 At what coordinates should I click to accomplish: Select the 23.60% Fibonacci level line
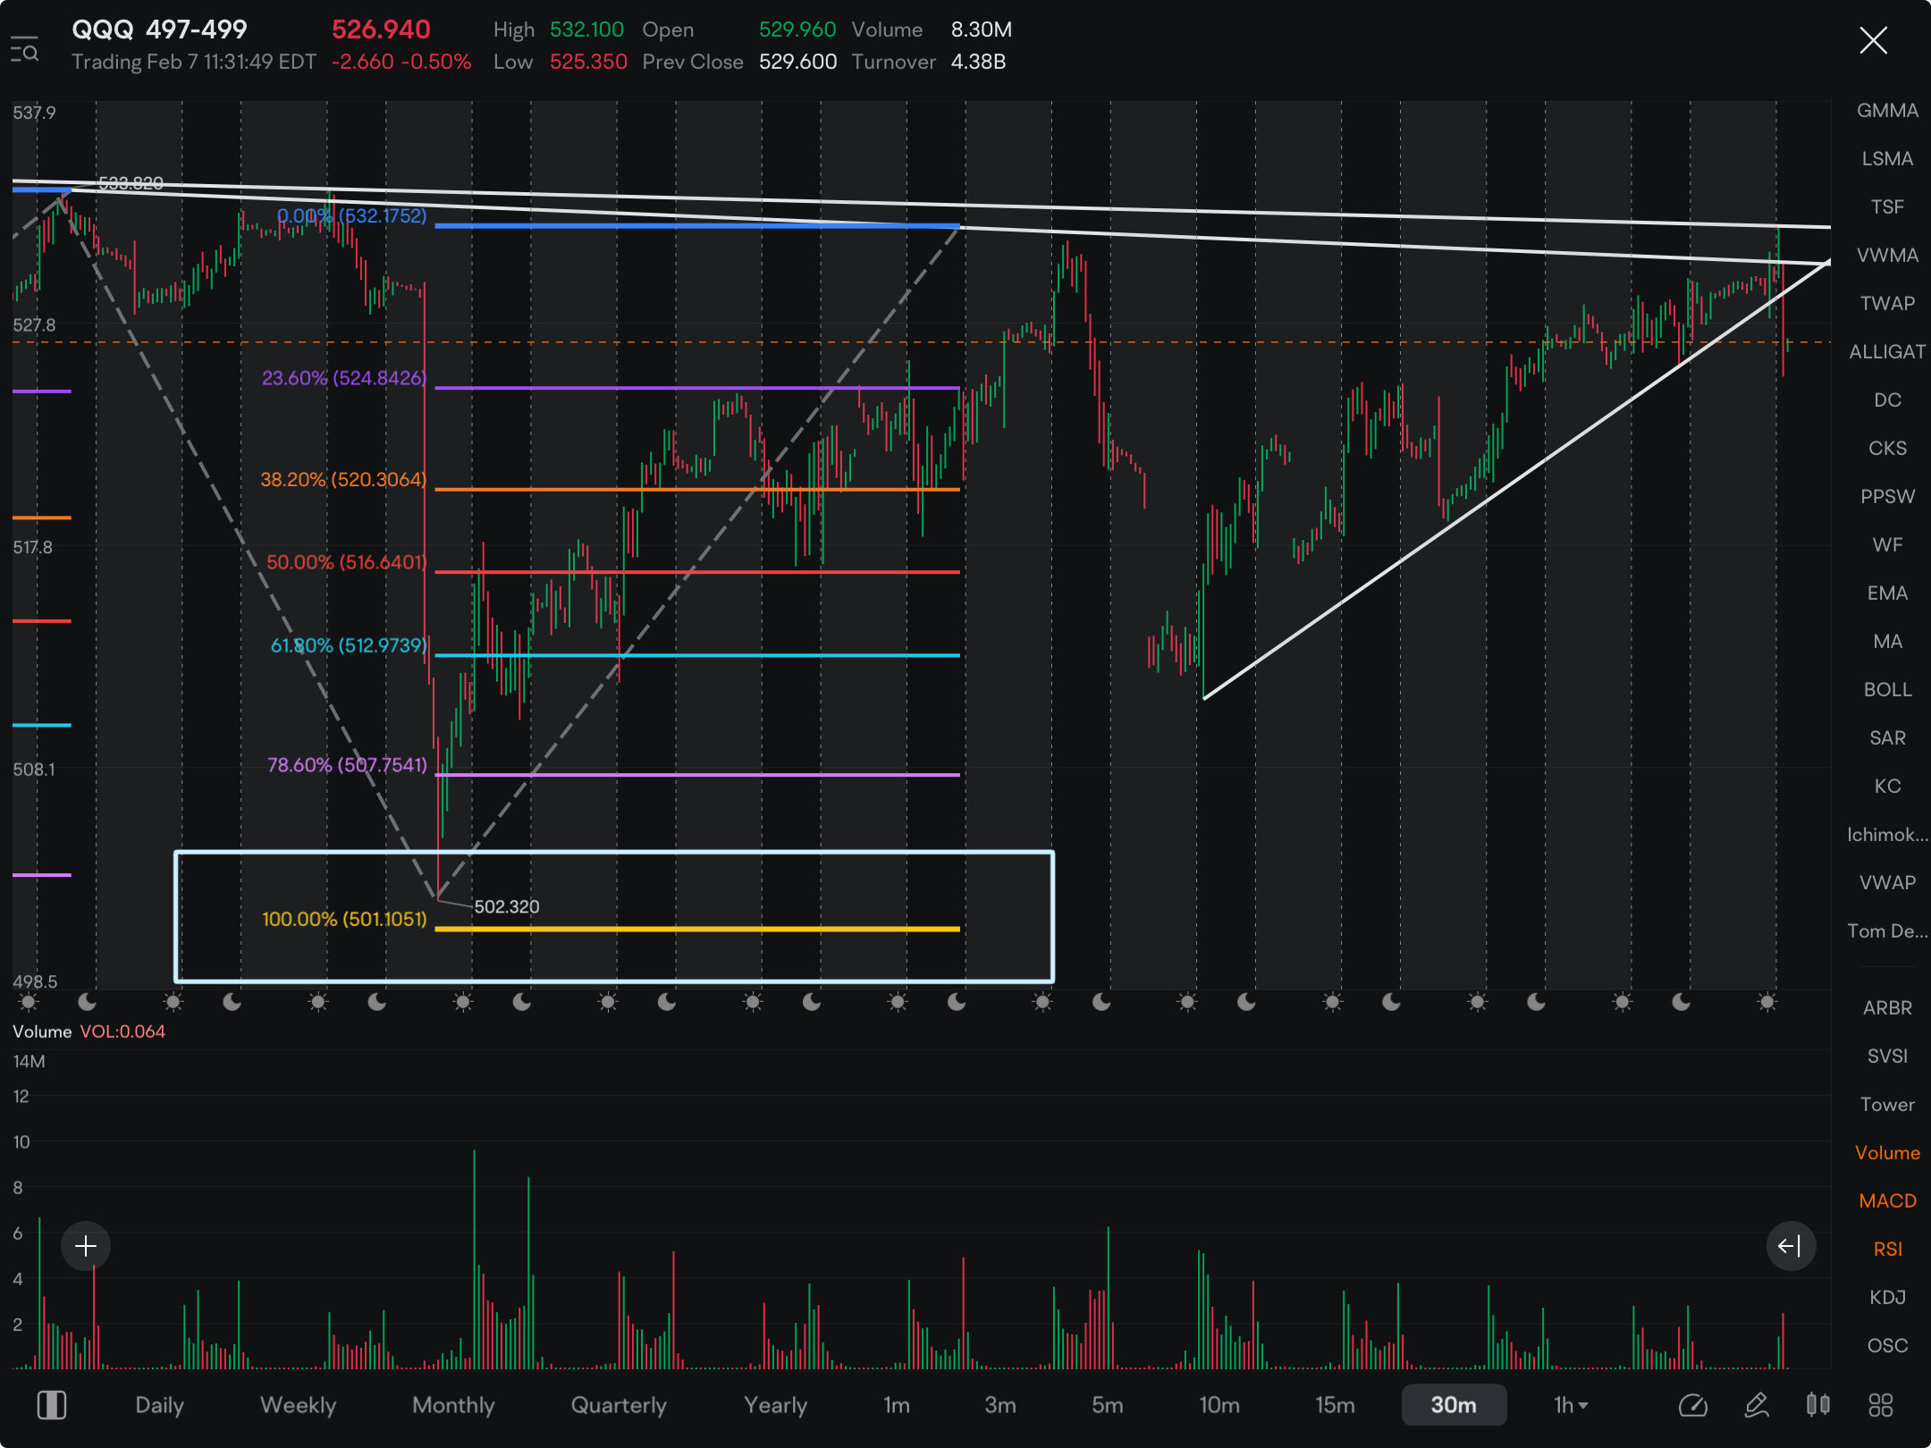697,388
